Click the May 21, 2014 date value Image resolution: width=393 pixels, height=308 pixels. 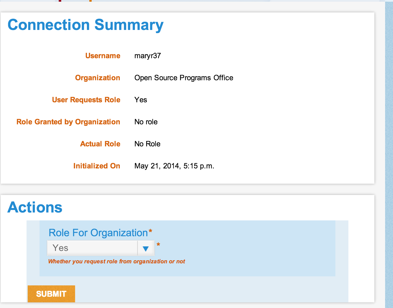click(174, 166)
